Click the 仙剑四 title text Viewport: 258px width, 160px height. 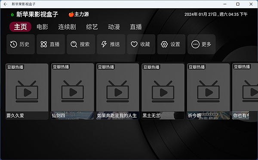(x=58, y=116)
